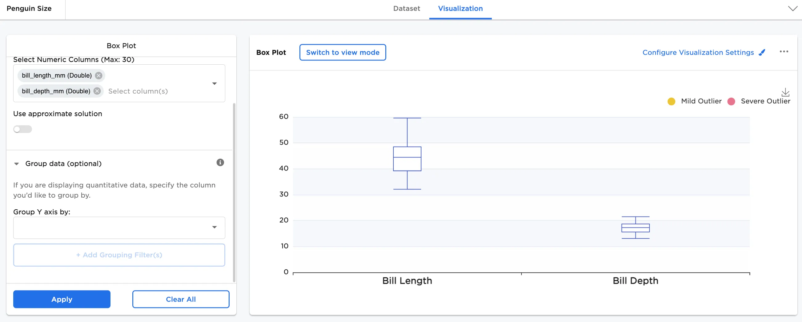This screenshot has height=322, width=802.
Task: Toggle Severe Outlier legend marker
Action: click(731, 101)
